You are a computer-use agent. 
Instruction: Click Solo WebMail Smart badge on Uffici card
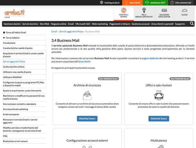[x=180, y=79]
